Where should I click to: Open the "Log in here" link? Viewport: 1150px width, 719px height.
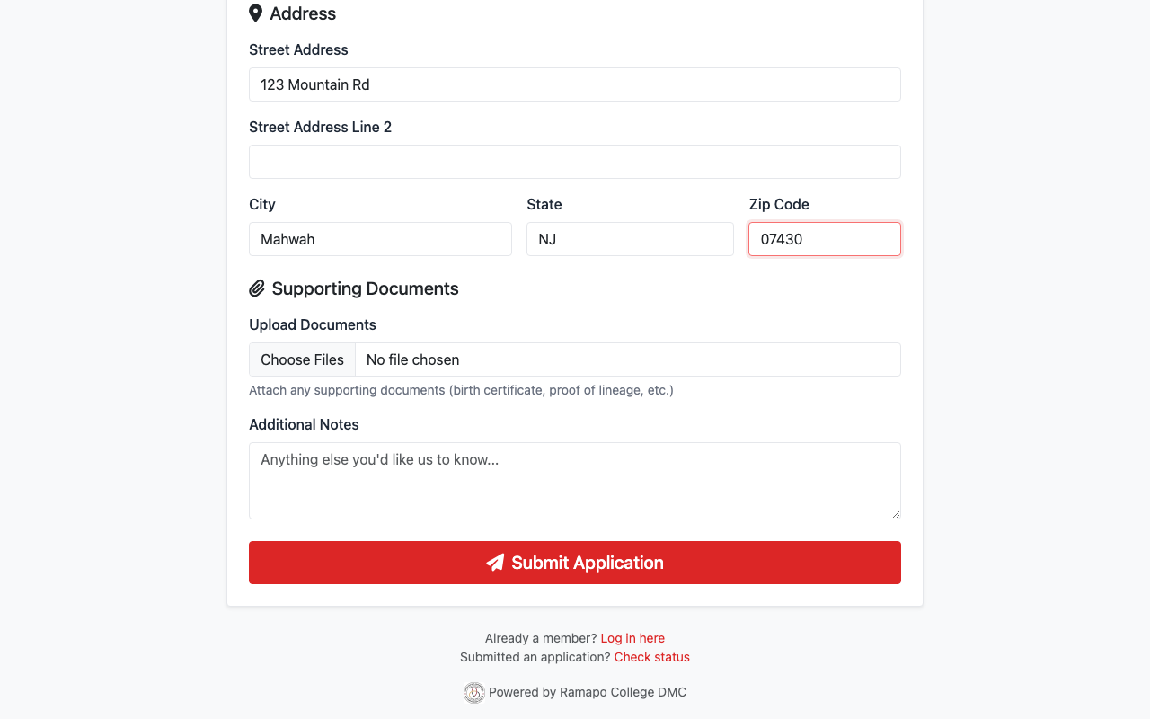[x=632, y=638]
